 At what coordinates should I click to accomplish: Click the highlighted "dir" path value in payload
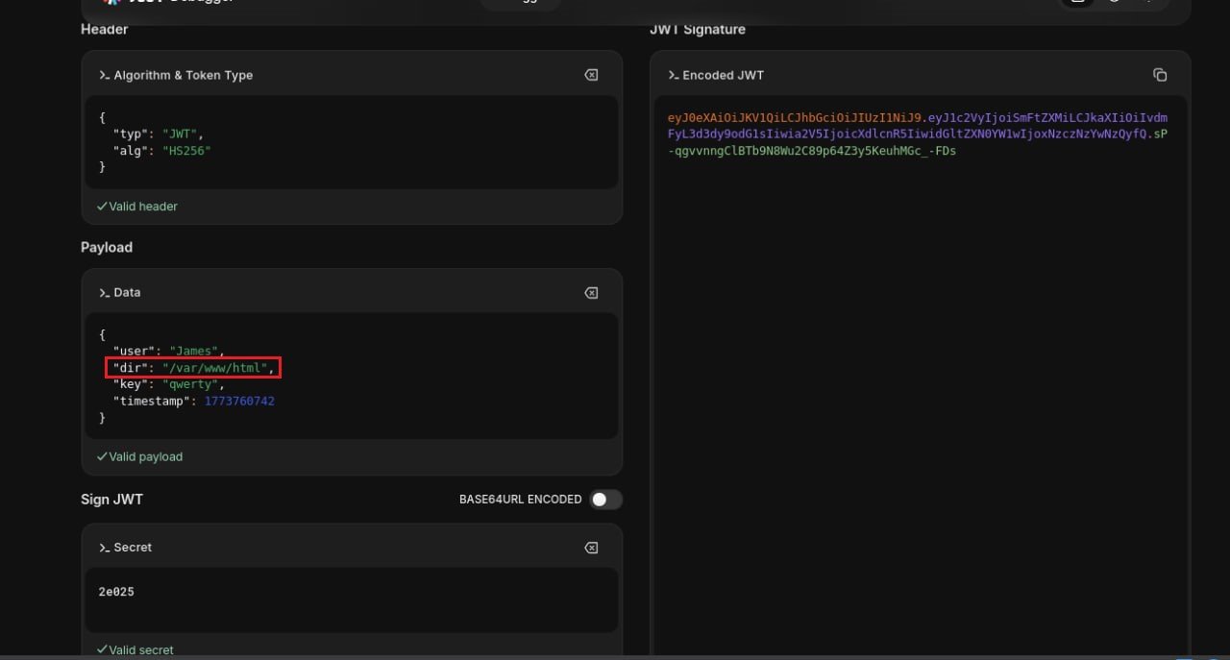[x=218, y=368]
